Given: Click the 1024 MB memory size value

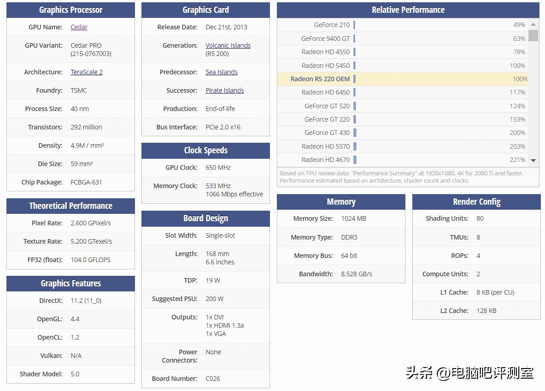Looking at the screenshot, I should (x=354, y=218).
